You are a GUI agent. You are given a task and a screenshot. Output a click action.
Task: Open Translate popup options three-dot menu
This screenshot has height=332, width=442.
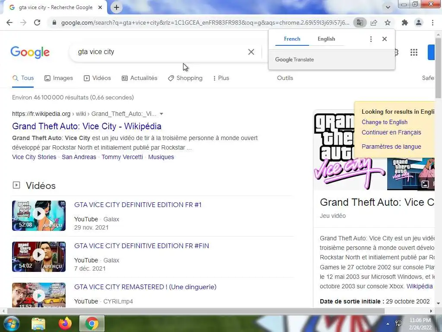click(x=371, y=39)
